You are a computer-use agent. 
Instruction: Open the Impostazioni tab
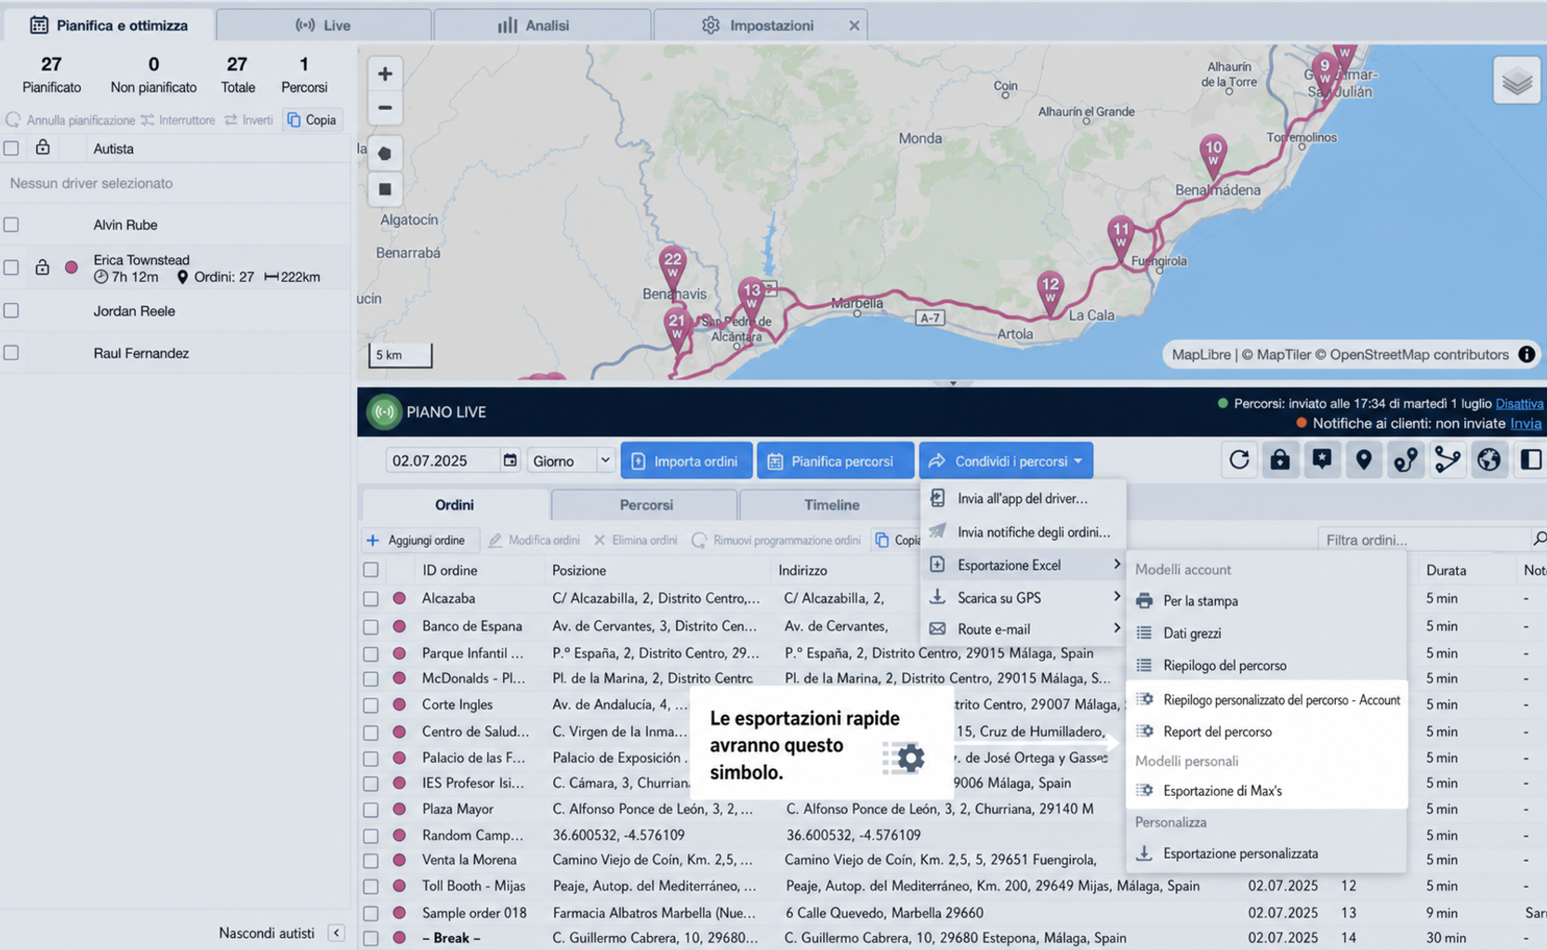point(760,25)
